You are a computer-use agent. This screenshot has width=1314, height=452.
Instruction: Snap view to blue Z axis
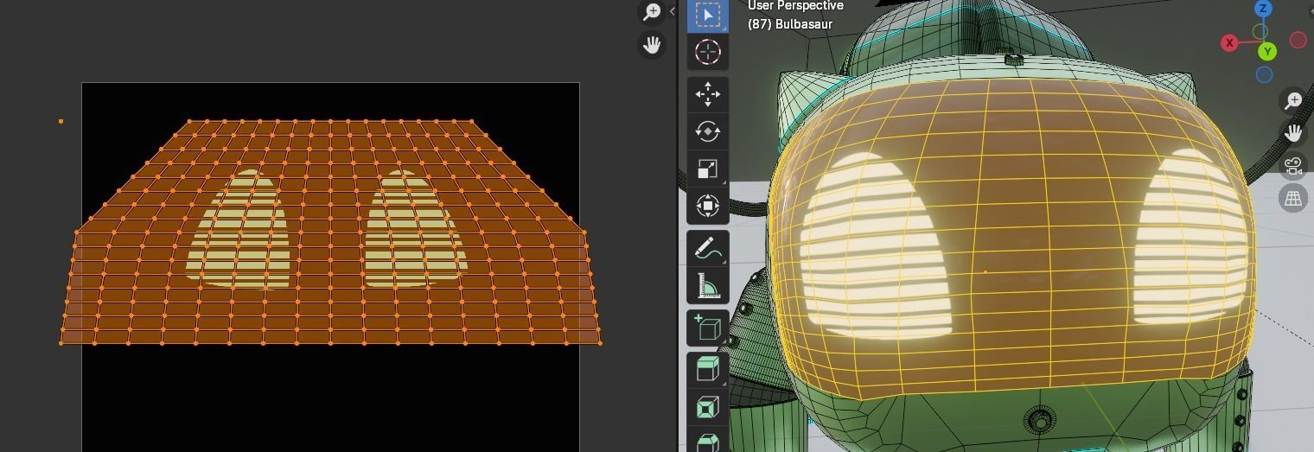tap(1263, 9)
